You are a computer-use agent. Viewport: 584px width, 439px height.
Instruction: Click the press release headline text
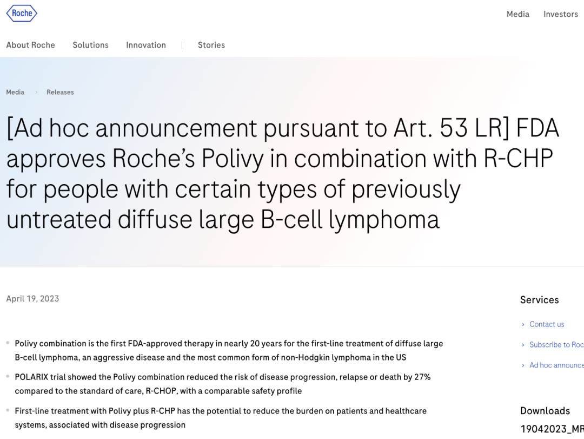click(283, 174)
